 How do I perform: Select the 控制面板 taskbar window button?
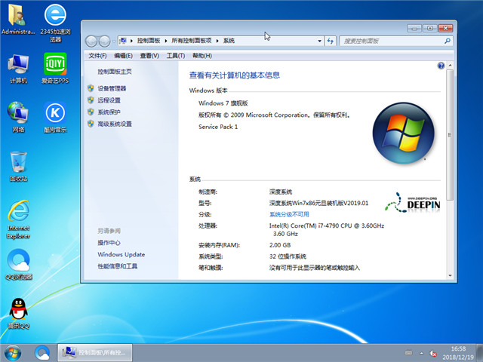coord(95,353)
